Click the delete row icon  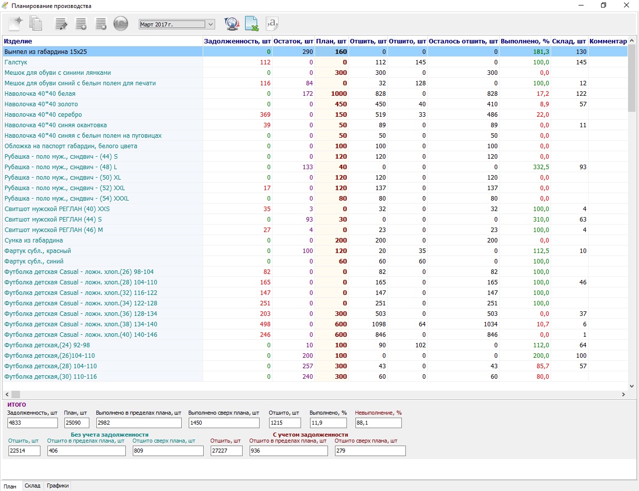(101, 23)
